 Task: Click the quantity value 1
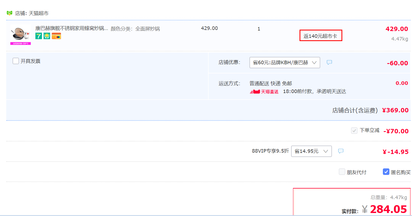(259, 29)
